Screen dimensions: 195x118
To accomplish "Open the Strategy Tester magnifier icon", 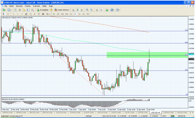I will tap(32, 10).
